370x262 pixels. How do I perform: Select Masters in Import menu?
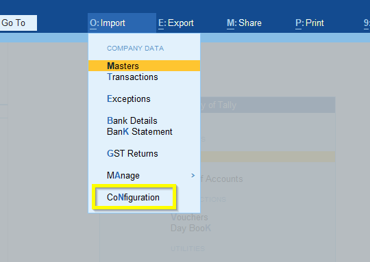pos(144,66)
